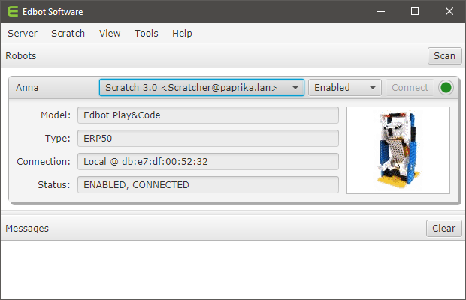Image resolution: width=466 pixels, height=300 pixels.
Task: Click the Model field Edbot Play&Code
Action: (208, 115)
